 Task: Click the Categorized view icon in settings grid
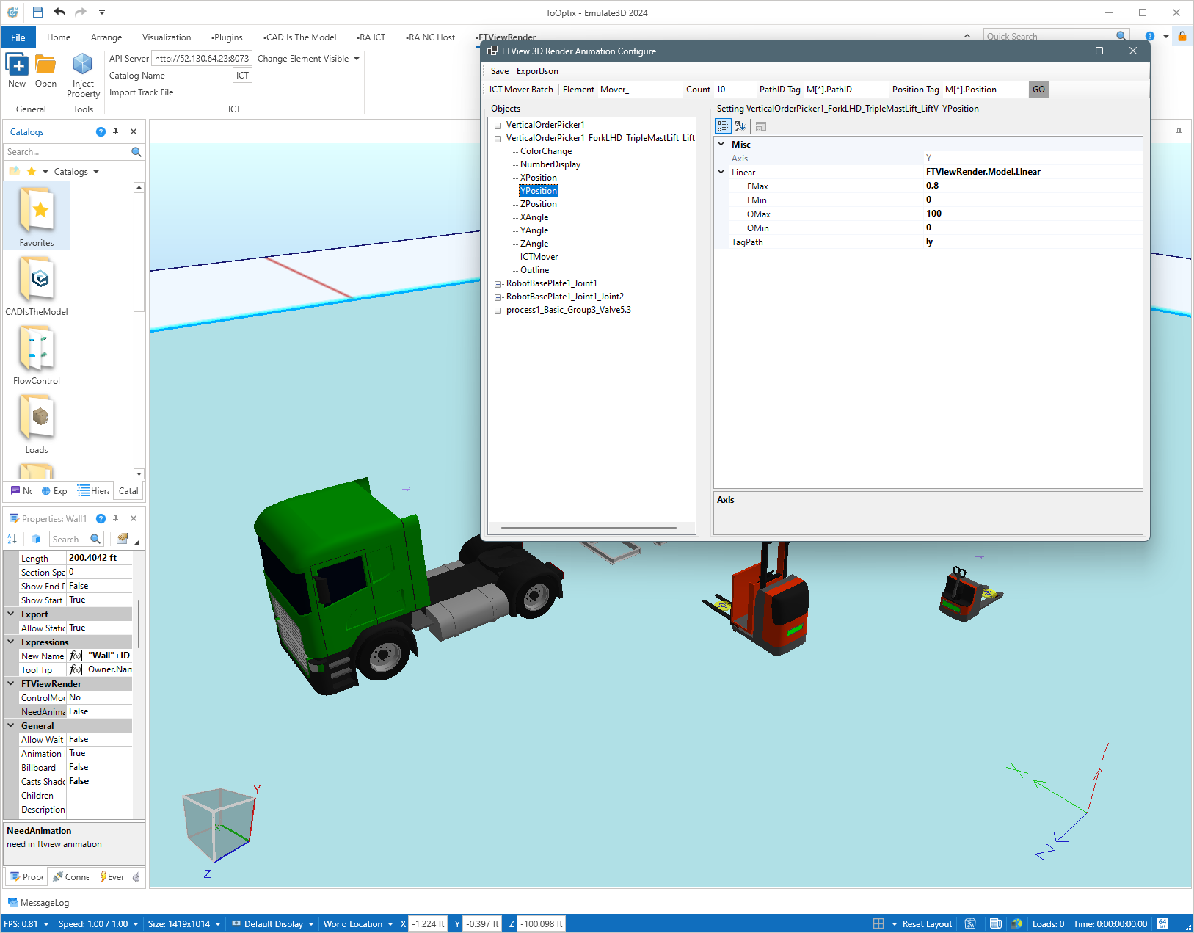[723, 127]
